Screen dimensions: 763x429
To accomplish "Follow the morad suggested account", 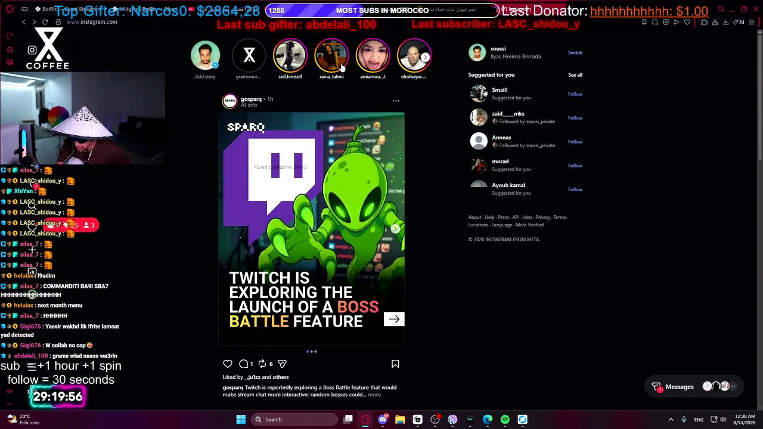I will [x=575, y=166].
